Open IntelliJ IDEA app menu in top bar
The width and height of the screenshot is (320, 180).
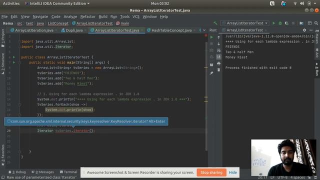pos(57,3)
